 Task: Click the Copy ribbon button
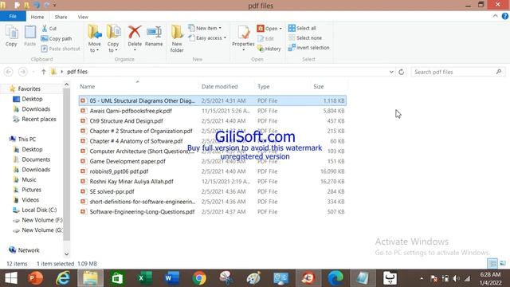click(11, 36)
